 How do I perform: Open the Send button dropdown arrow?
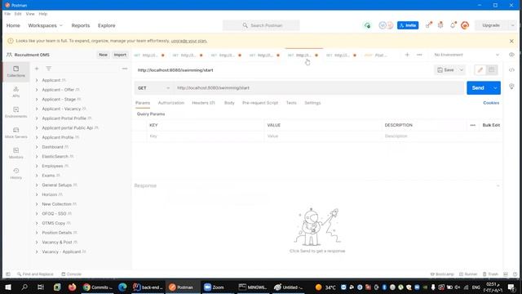(495, 88)
